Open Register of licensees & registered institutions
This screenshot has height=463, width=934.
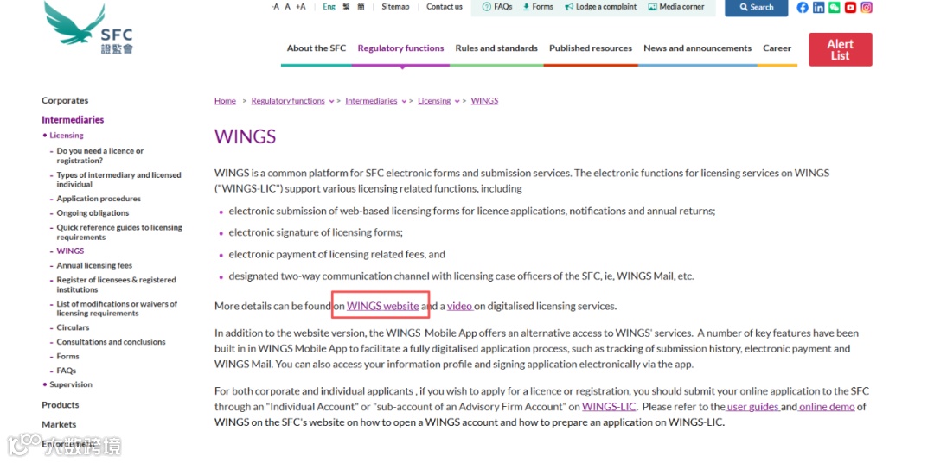pos(116,284)
